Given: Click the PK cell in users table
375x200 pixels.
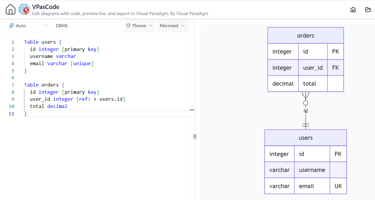Looking at the screenshot, I should [338, 154].
